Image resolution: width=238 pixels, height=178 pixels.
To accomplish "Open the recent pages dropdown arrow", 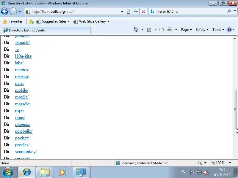I will pos(20,12).
